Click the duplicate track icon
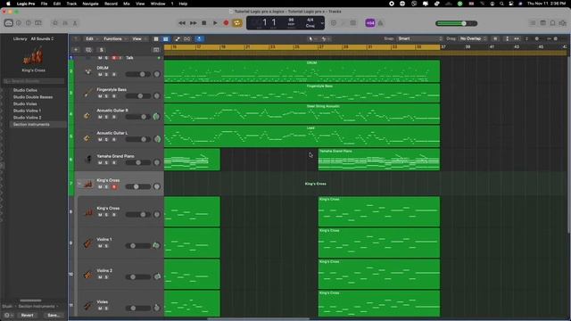Image resolution: width=571 pixels, height=321 pixels. 88,50
